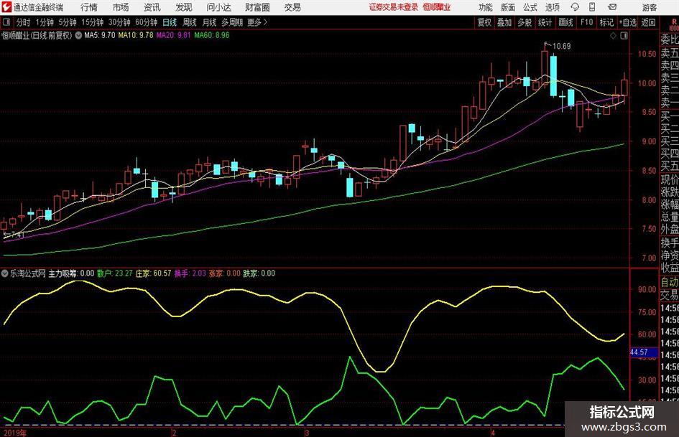Click the 7.41 low price marker

tap(17, 235)
